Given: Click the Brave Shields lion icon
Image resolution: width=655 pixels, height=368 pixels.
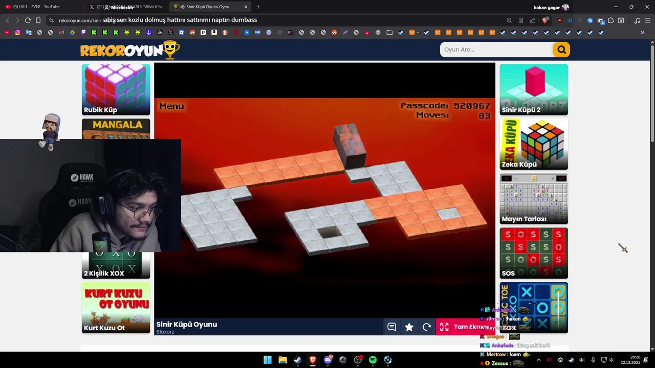Looking at the screenshot, I should pyautogui.click(x=545, y=20).
